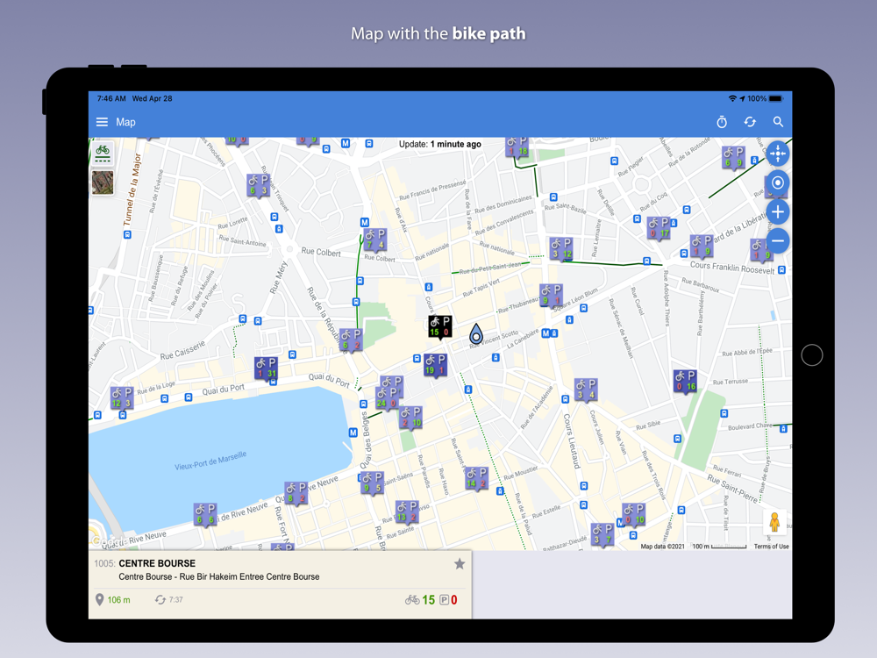Center map on my location target button
The image size is (877, 658).
point(777,182)
